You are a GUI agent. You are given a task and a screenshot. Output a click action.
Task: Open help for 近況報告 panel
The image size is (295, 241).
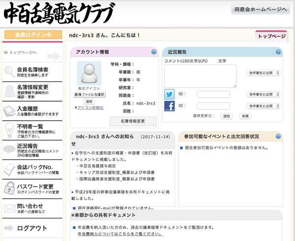pos(278,52)
